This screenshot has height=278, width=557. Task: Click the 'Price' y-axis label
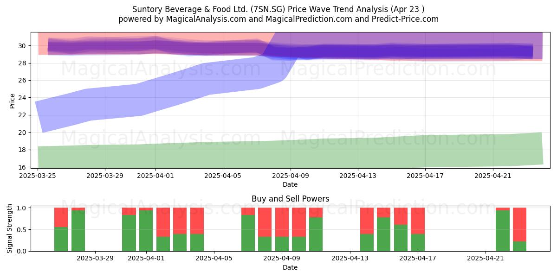[x=13, y=101]
